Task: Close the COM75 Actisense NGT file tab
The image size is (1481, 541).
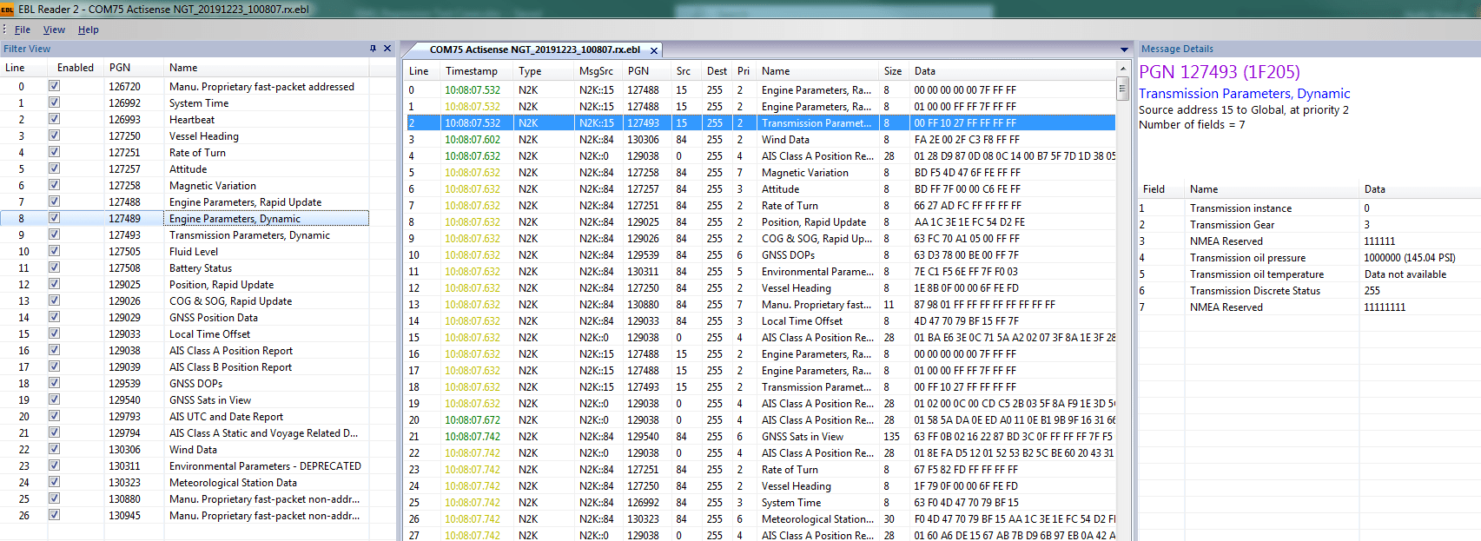Action: point(654,50)
